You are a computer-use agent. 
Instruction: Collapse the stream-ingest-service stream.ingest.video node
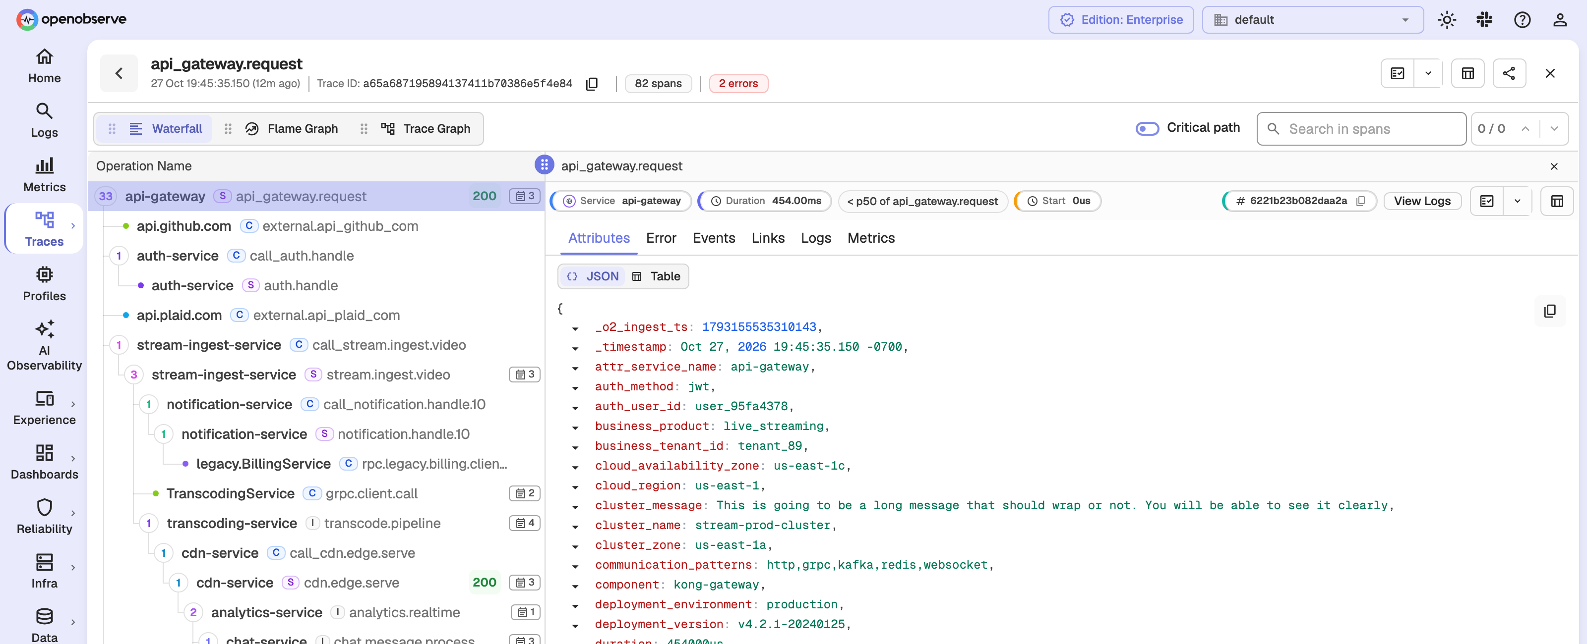click(x=134, y=375)
